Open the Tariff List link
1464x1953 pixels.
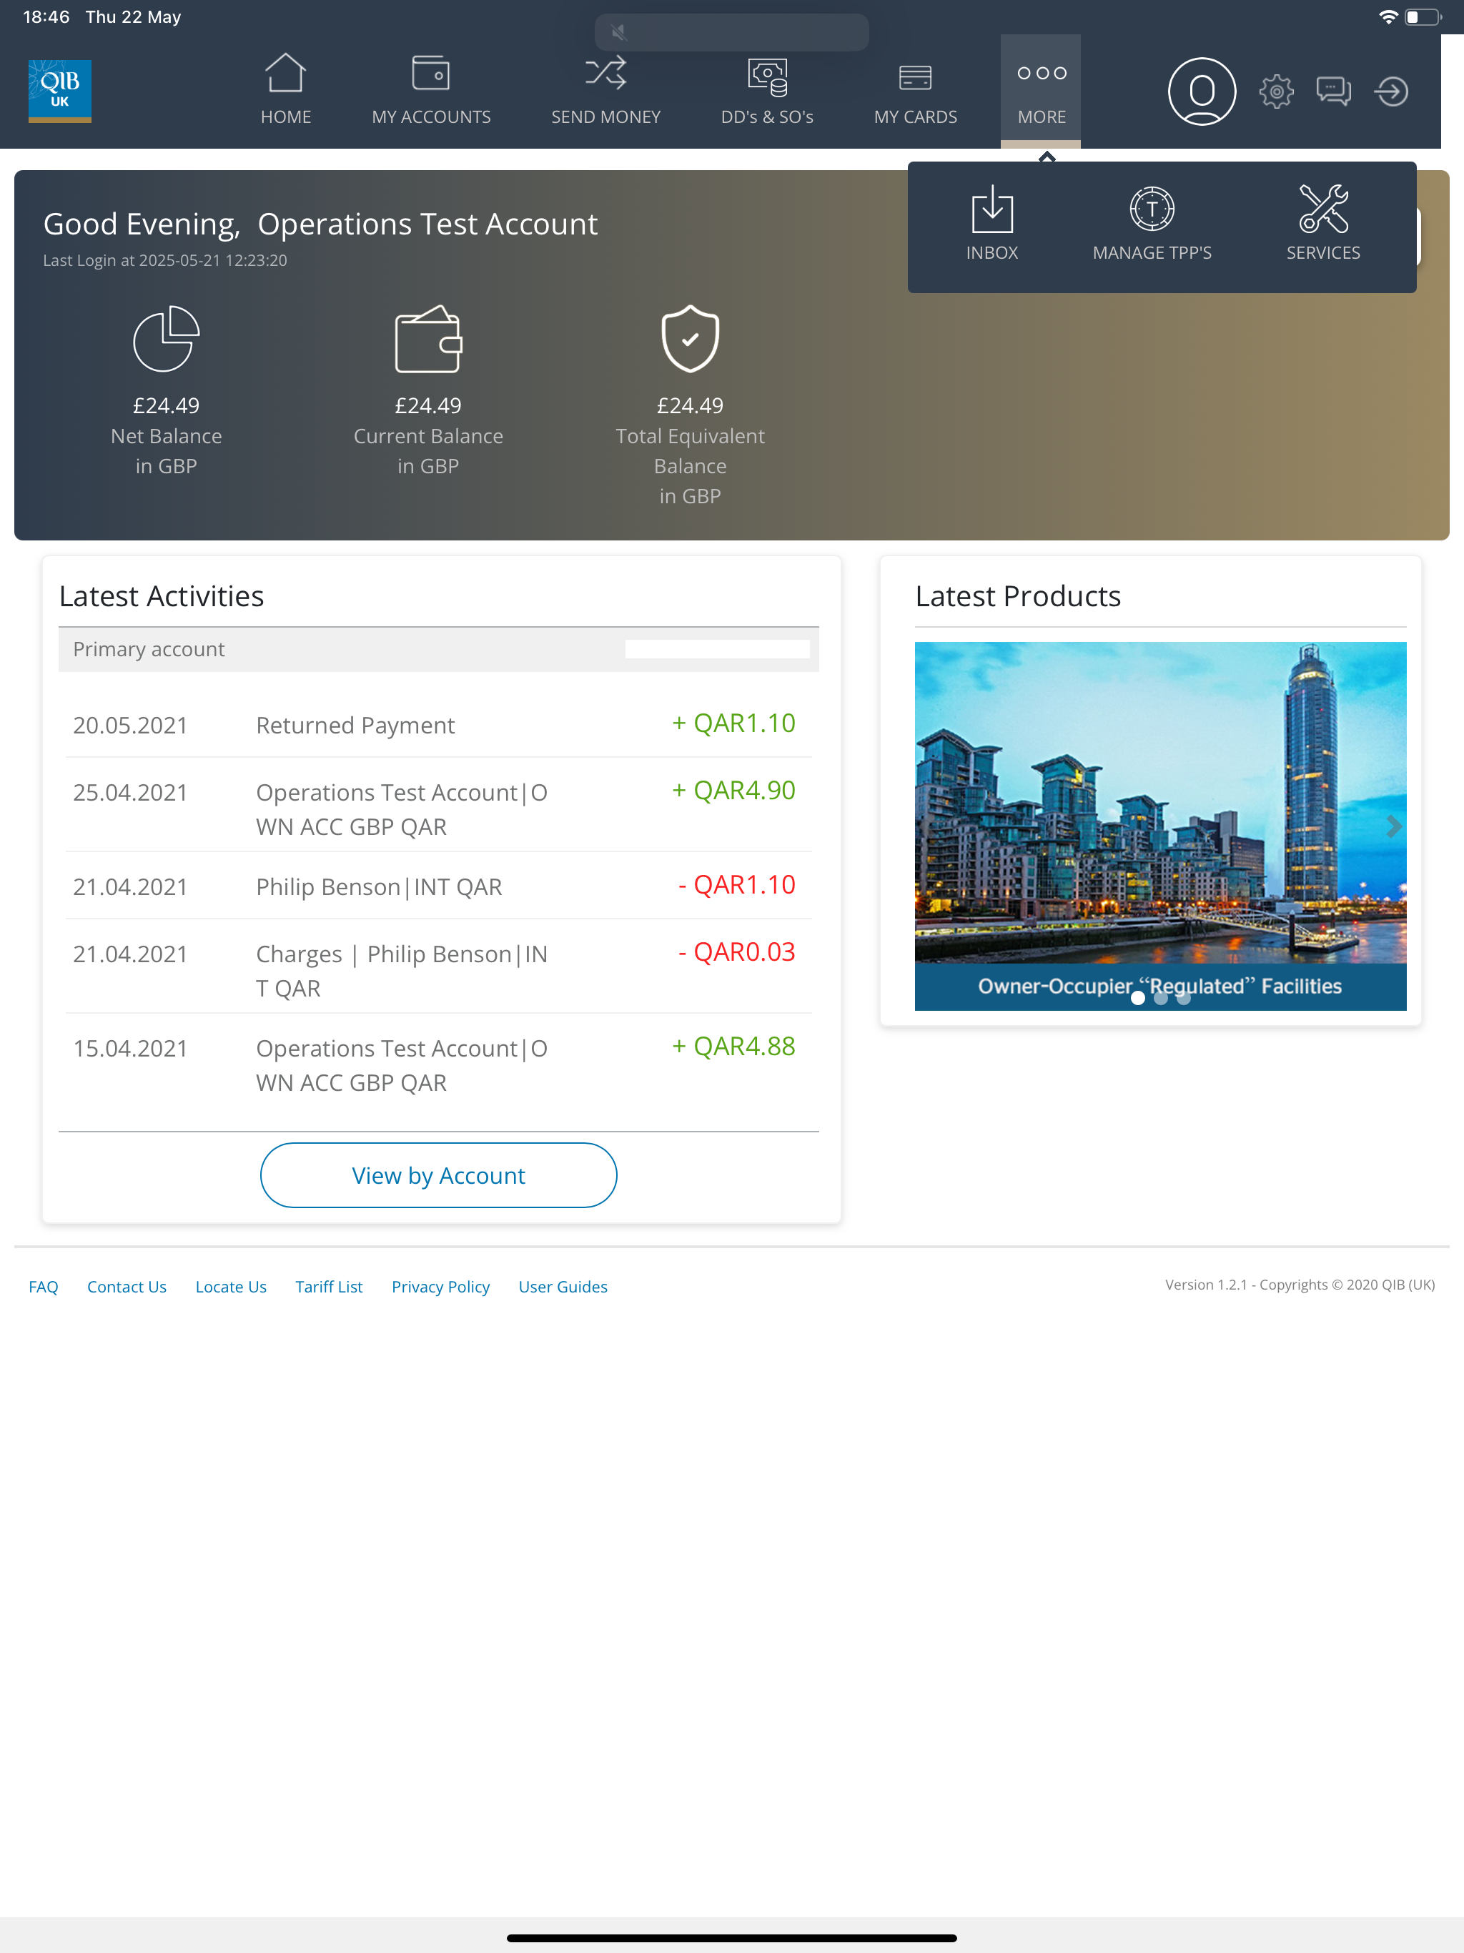(x=329, y=1287)
